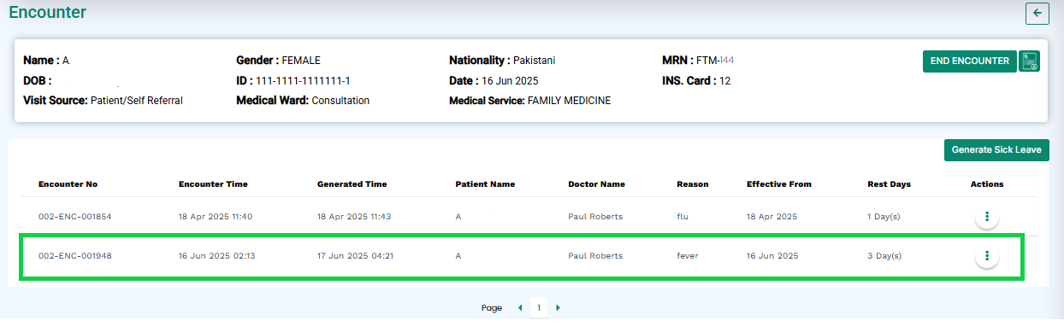Select the Rest Days column header
The height and width of the screenshot is (332, 1064).
click(x=889, y=184)
